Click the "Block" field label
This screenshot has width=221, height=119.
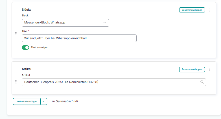point(25,16)
